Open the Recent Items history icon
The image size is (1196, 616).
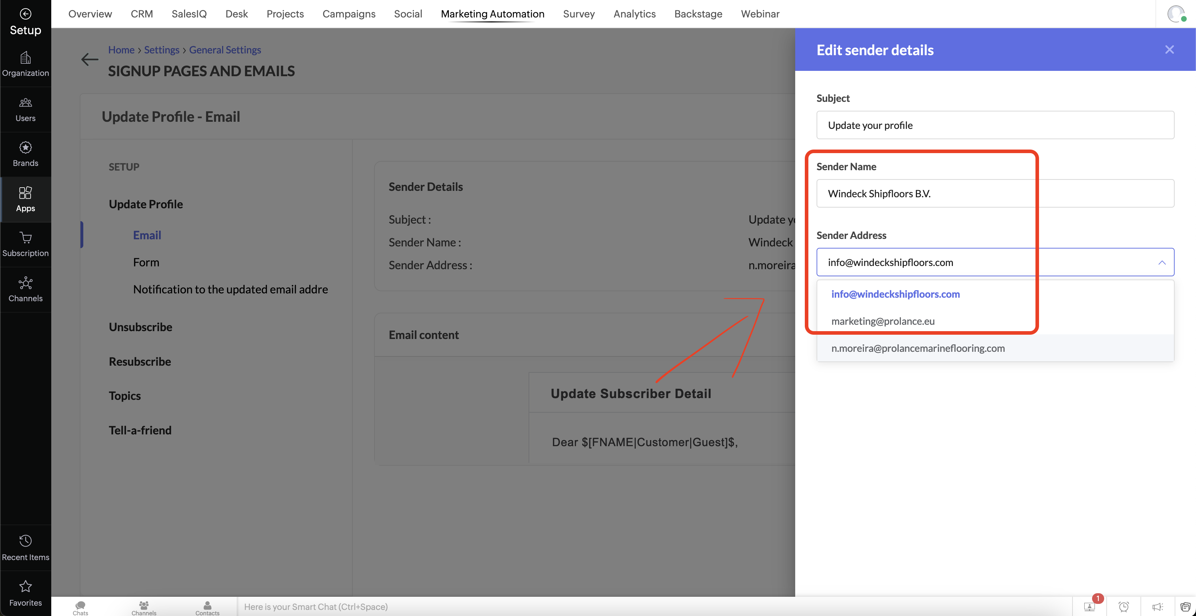click(x=25, y=541)
